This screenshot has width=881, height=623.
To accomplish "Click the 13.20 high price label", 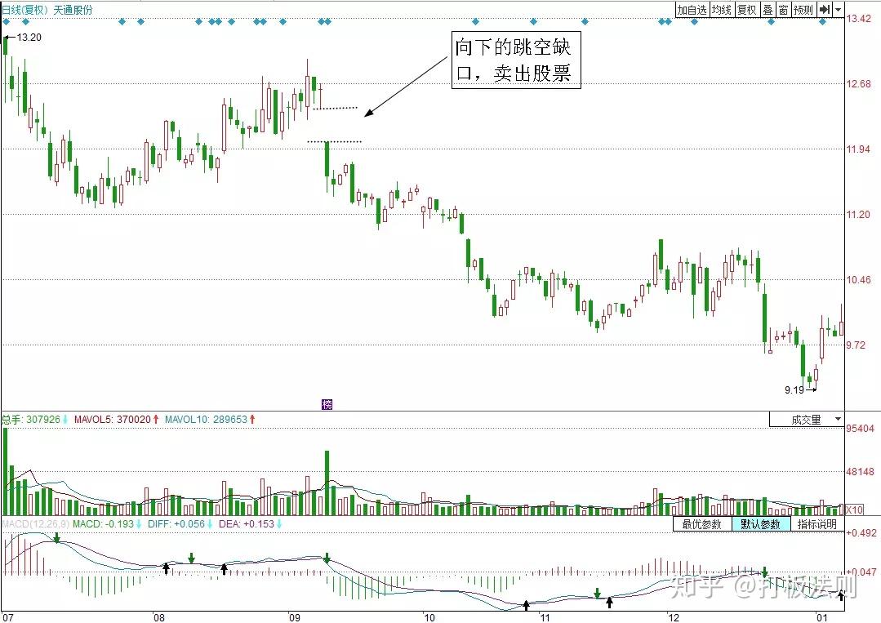I will 29,38.
